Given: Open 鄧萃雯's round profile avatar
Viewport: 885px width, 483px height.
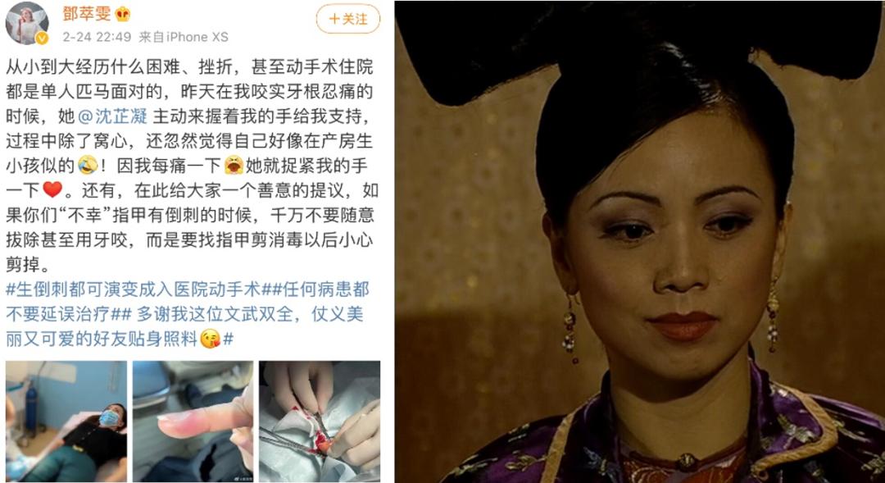Looking at the screenshot, I should tap(26, 23).
